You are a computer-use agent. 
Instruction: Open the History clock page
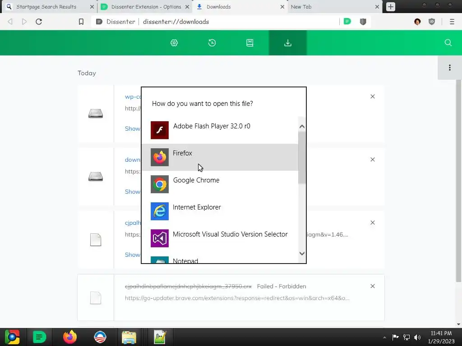click(x=212, y=43)
